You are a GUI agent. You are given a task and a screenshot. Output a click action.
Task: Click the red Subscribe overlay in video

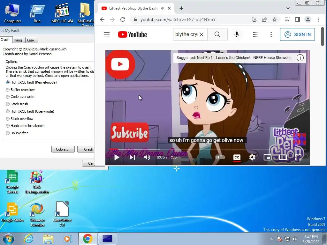[x=130, y=133]
